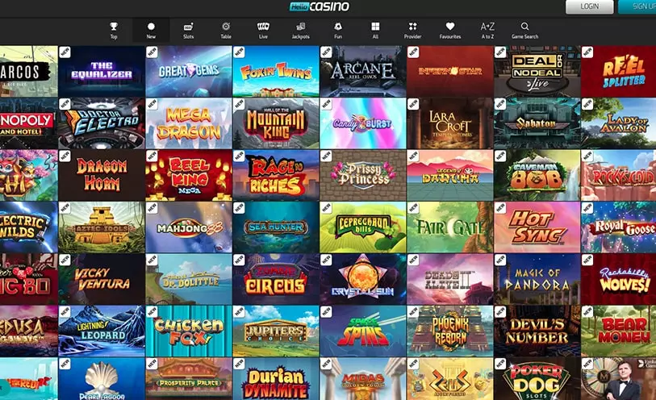
Task: Open Leprechaun Hills game thumbnail
Action: coord(363,227)
